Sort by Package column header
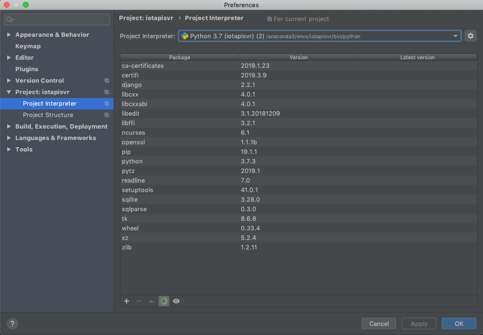The image size is (483, 335). (180, 57)
